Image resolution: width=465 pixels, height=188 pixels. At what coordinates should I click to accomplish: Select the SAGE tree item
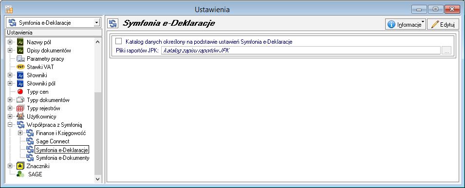[x=35, y=174]
